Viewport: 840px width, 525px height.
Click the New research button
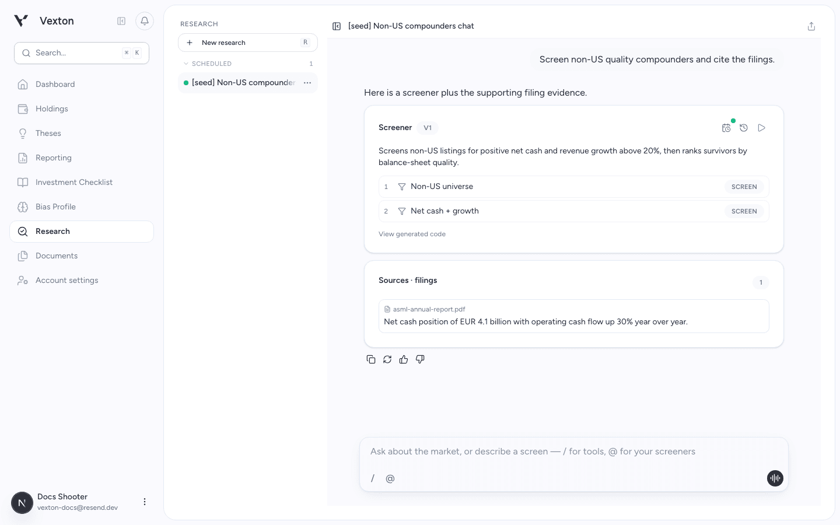248,43
